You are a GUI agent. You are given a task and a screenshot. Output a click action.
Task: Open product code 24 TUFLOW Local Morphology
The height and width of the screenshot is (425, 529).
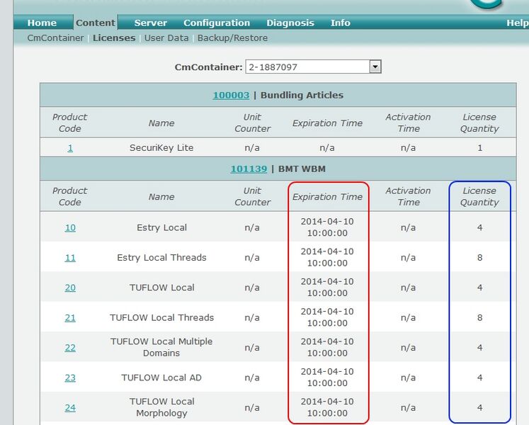pyautogui.click(x=70, y=407)
